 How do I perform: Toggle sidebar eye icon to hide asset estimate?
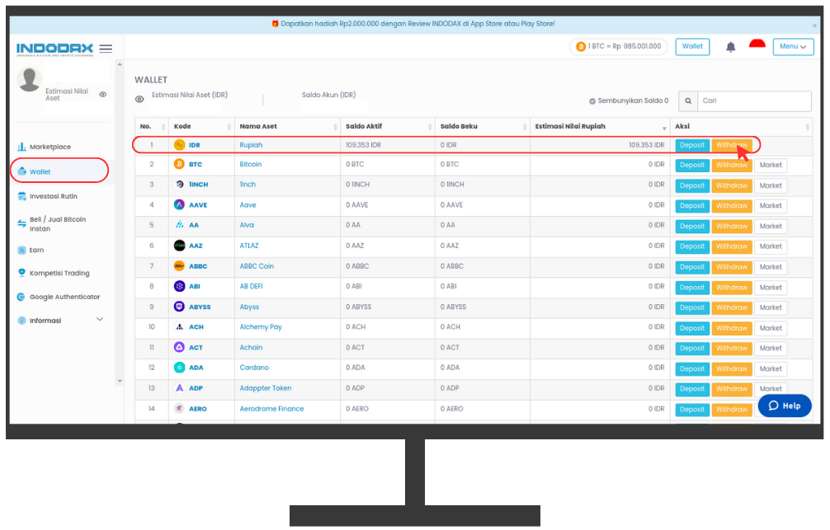pyautogui.click(x=102, y=94)
